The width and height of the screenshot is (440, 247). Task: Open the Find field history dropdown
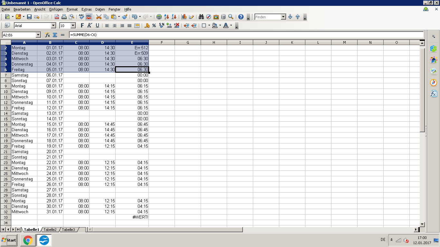coord(283,17)
